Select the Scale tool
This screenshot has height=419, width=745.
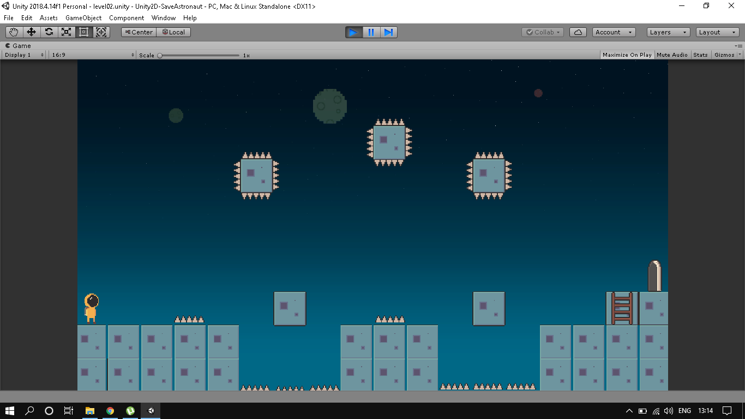(66, 32)
